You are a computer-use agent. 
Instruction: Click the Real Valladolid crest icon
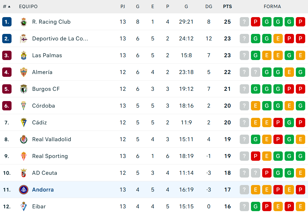[x=24, y=139]
